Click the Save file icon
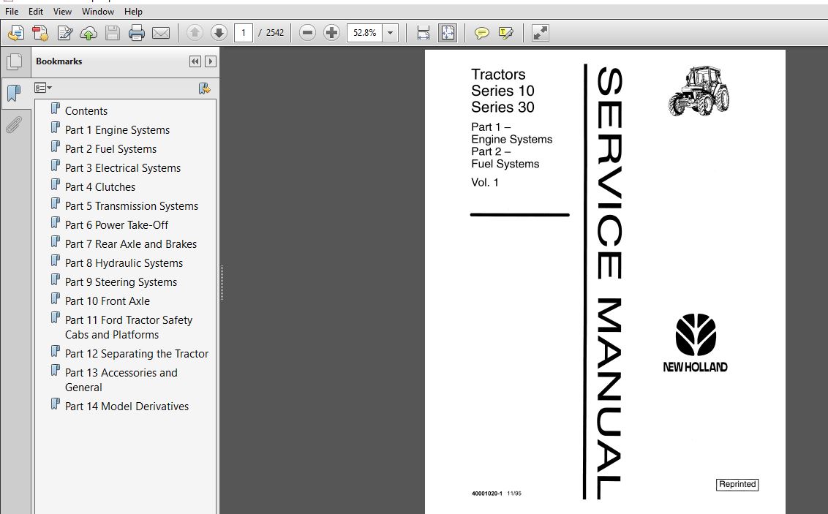 click(113, 33)
